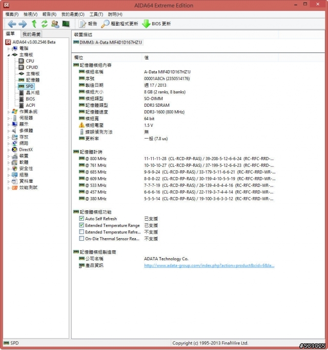This screenshot has width=328, height=350.
Task: Click the memory chip icon above SPD
Action: tap(22, 80)
